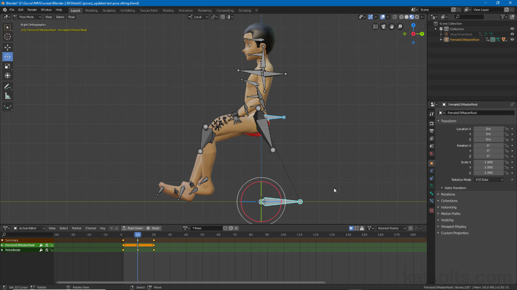This screenshot has width=517, height=290.
Task: Click the Location X value field
Action: tap(488, 129)
